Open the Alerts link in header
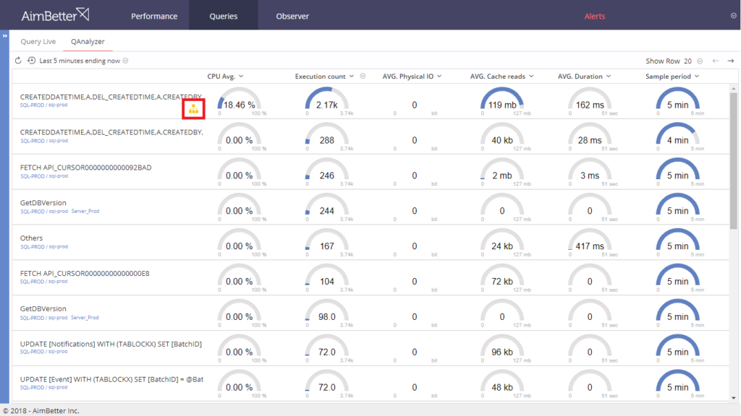This screenshot has height=416, width=741. pos(594,16)
